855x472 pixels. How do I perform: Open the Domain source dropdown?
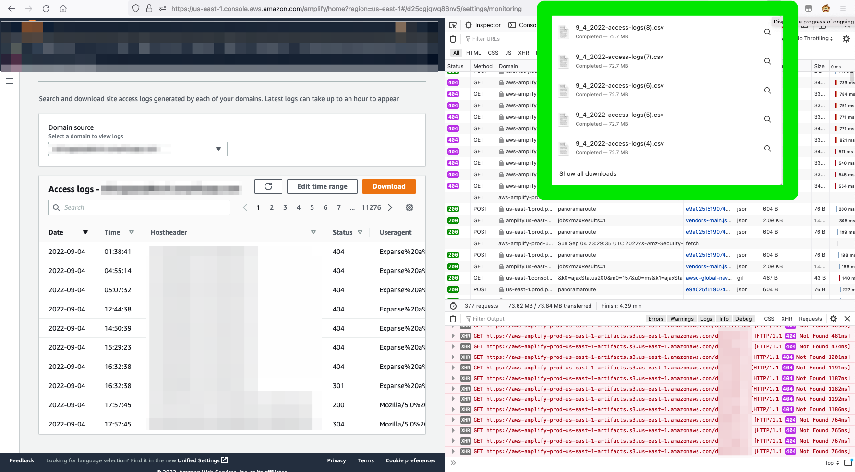[138, 149]
